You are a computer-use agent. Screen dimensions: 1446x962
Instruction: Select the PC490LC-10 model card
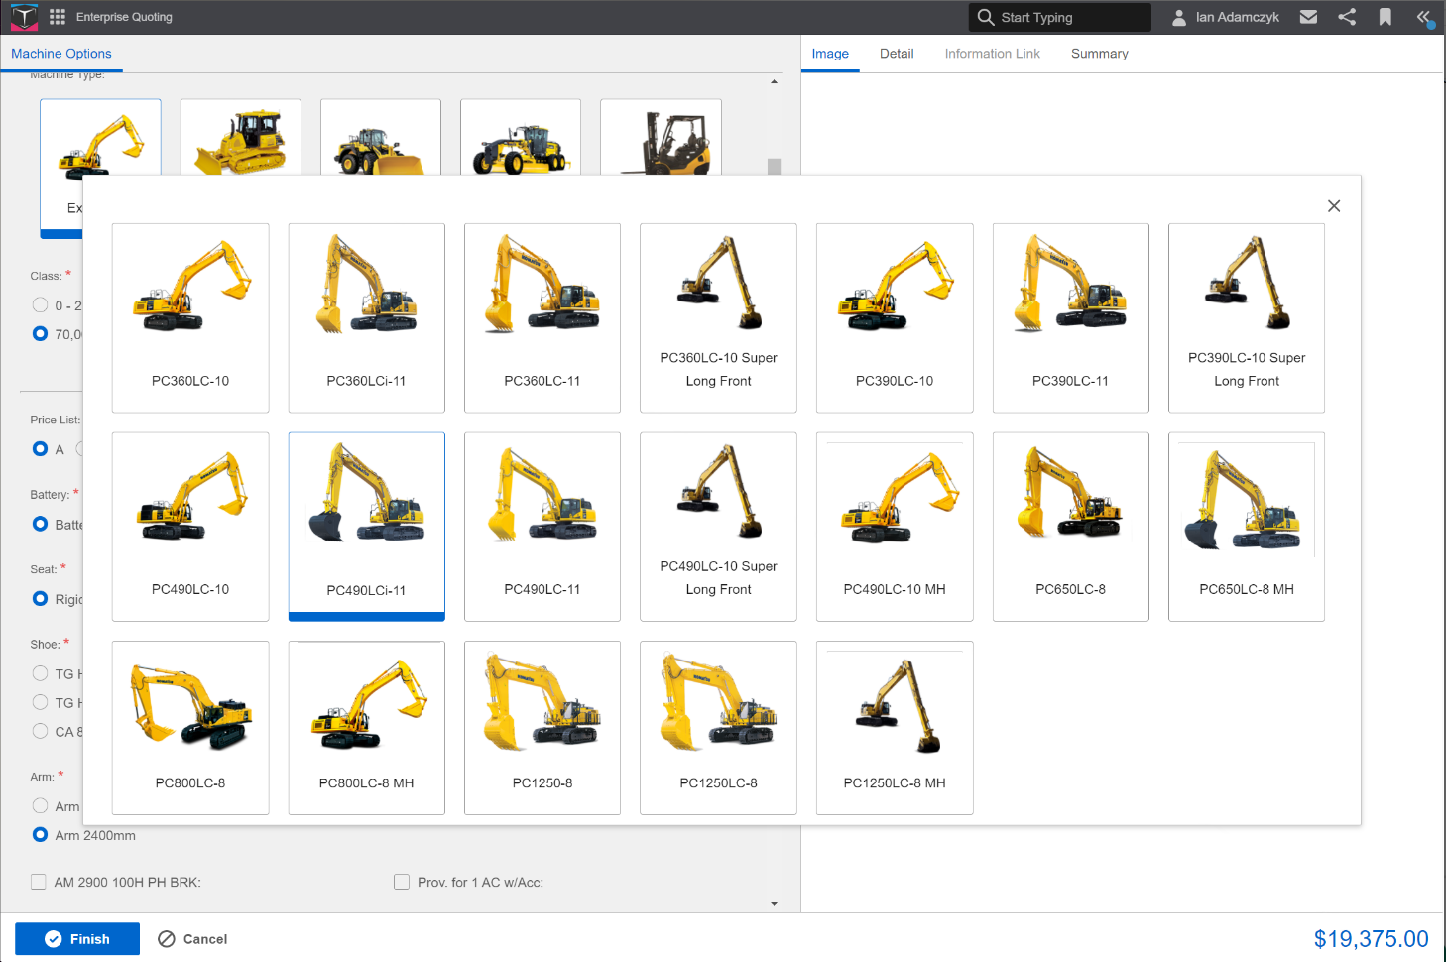click(190, 527)
